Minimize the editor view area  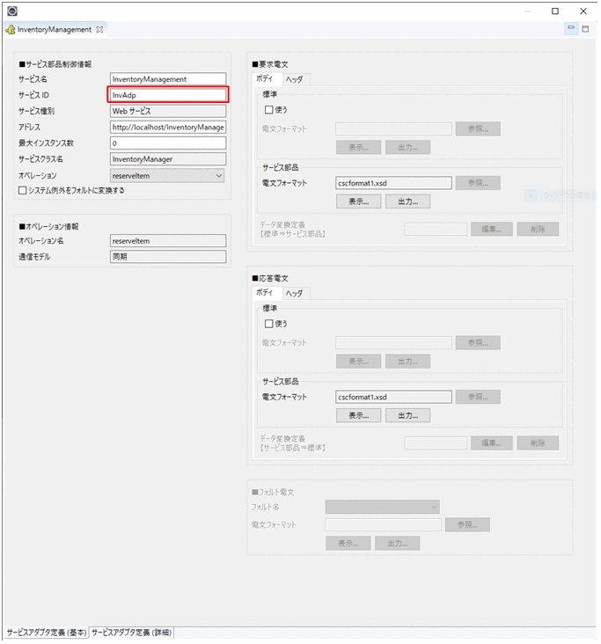(571, 28)
